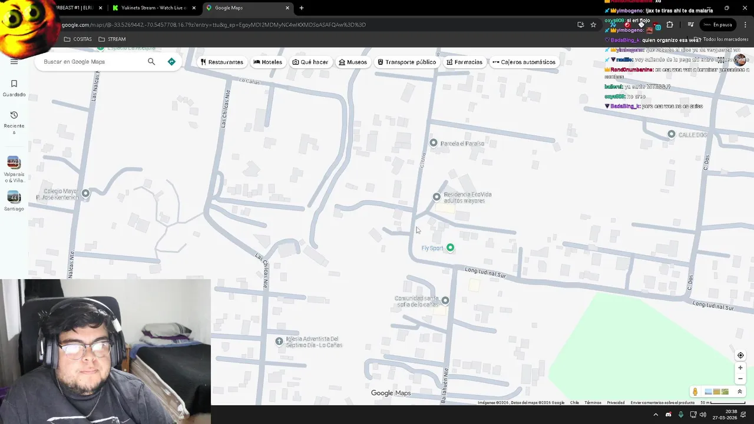
Task: Click the browser address bar URL
Action: [213, 25]
